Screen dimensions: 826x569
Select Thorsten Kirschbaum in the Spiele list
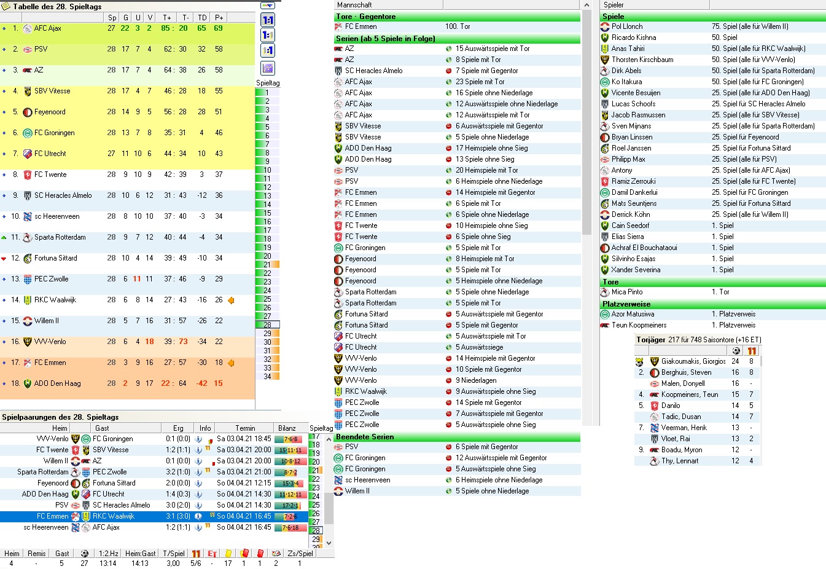[x=712, y=60]
